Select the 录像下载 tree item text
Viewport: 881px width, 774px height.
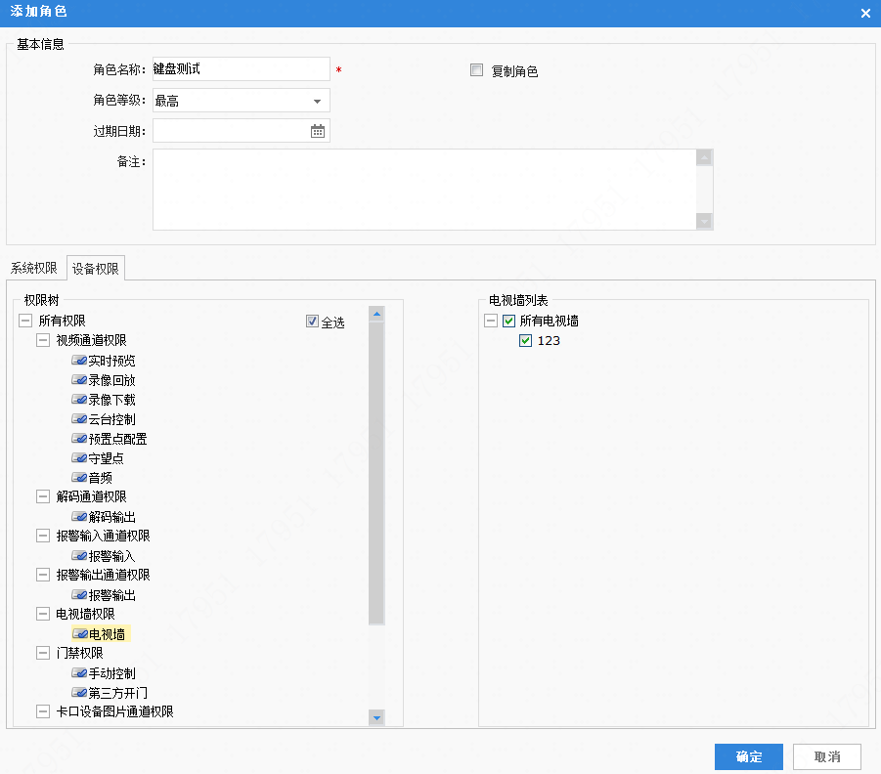tap(111, 400)
